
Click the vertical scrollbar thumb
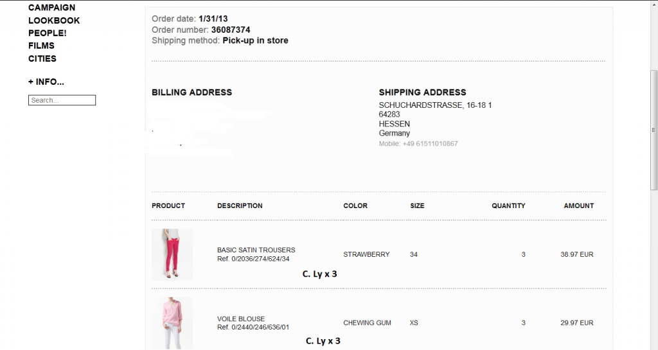point(654,130)
